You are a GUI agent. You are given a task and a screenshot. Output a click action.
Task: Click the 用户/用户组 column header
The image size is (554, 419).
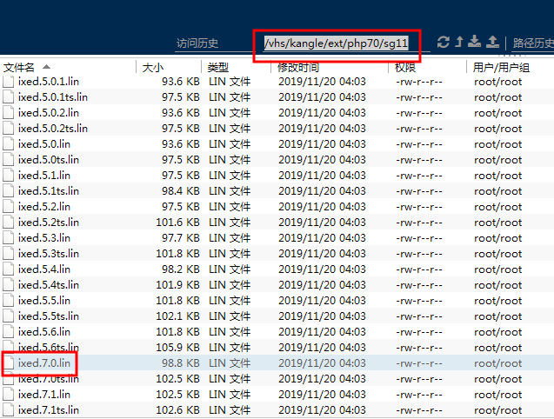click(x=500, y=67)
